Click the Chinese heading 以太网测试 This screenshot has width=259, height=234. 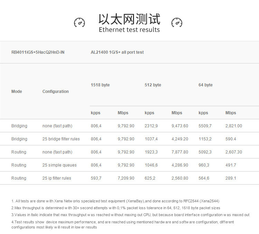click(x=129, y=19)
